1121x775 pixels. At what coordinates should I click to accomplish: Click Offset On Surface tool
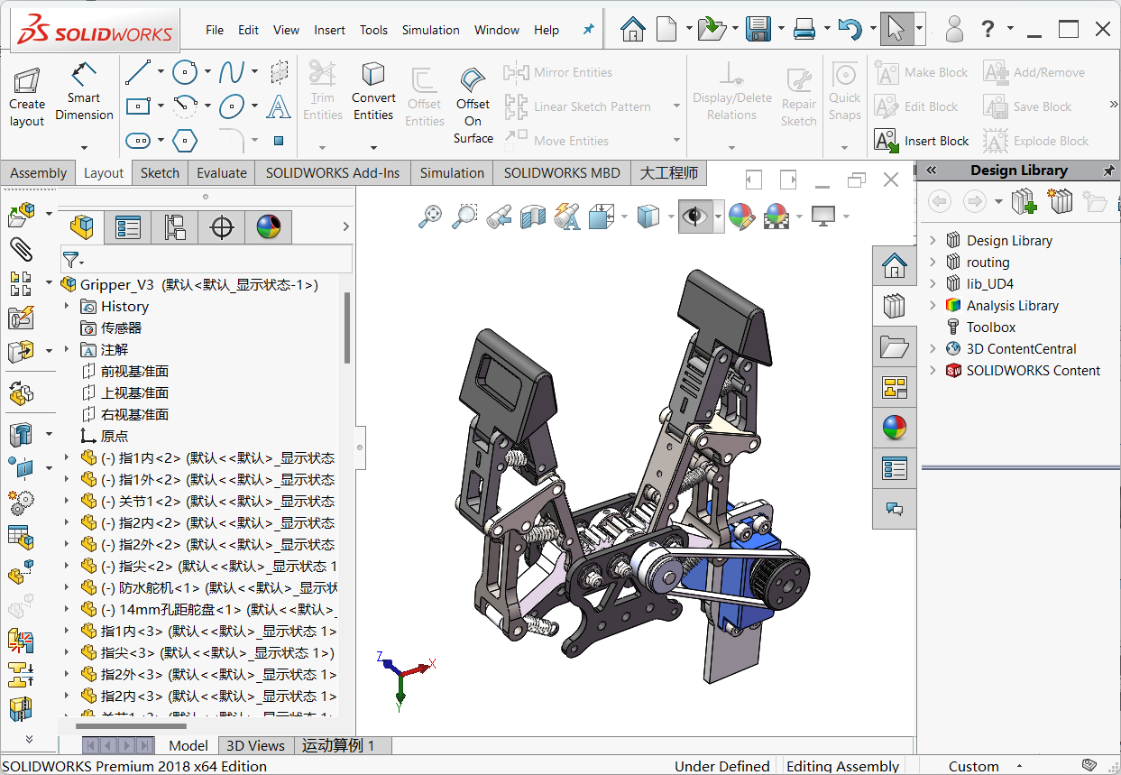coord(473,105)
